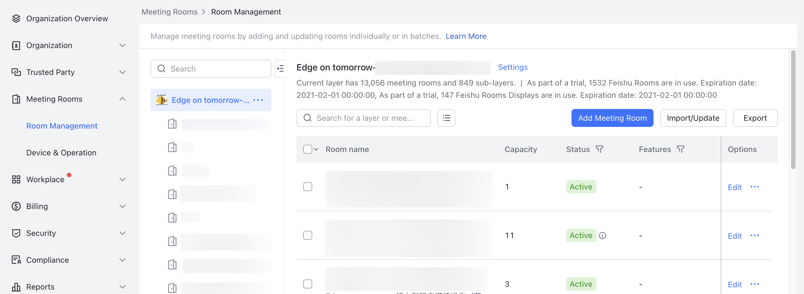Collapse the Meeting Rooms sidebar section

122,99
